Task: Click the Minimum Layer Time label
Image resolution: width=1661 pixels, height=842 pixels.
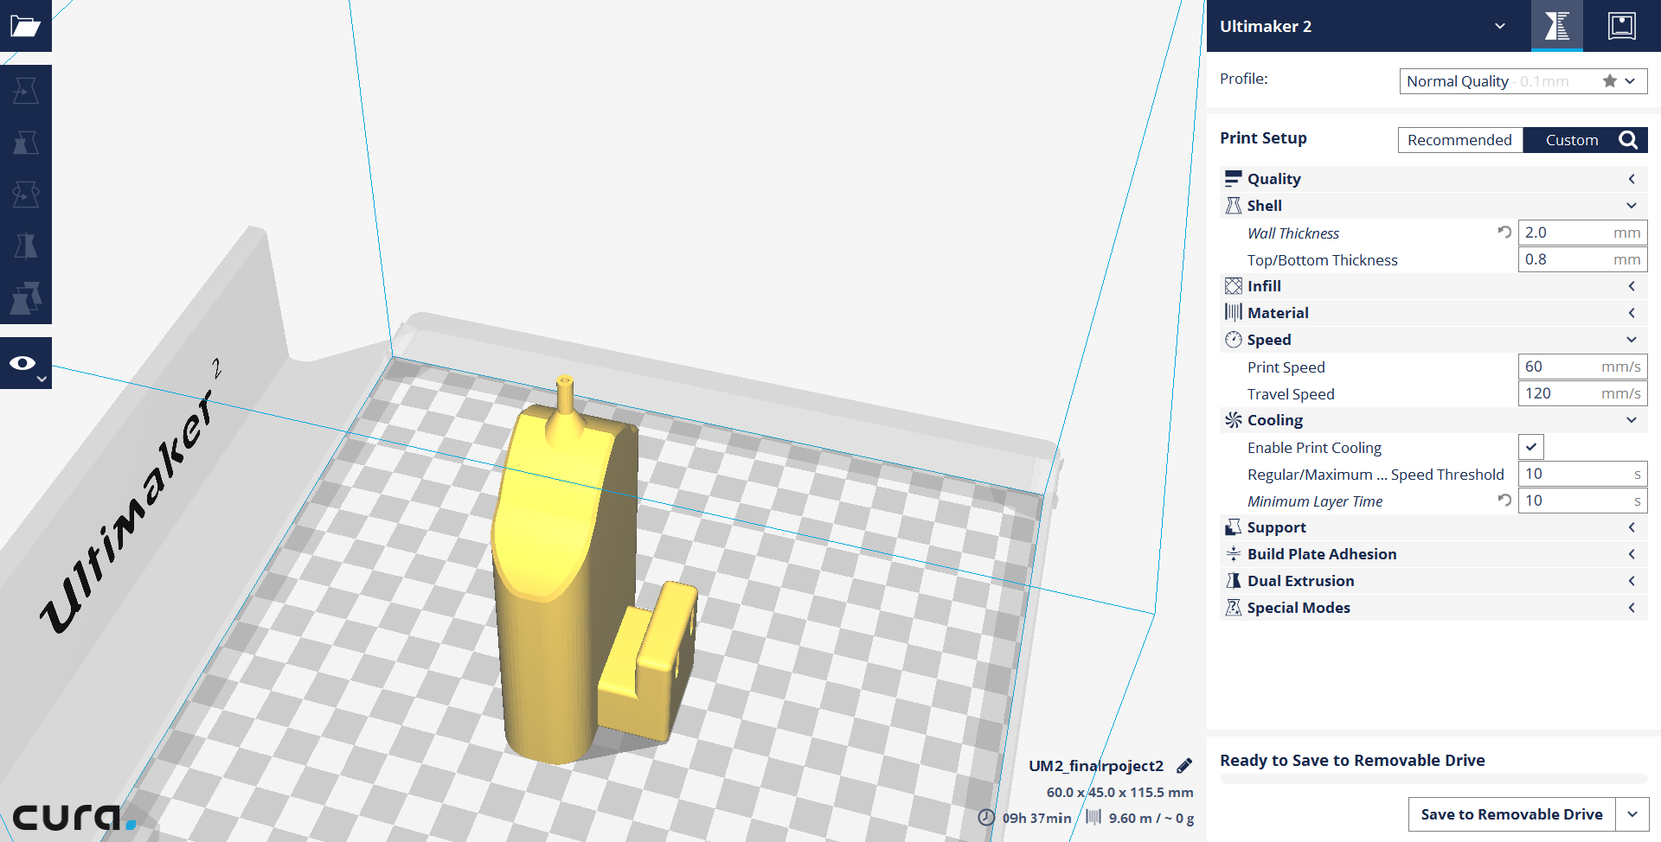Action: [x=1314, y=501]
